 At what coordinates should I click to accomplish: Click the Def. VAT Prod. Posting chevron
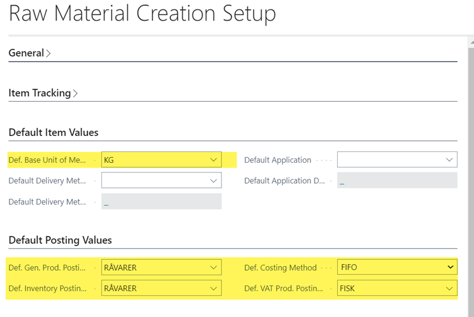pos(449,288)
